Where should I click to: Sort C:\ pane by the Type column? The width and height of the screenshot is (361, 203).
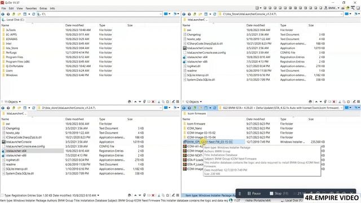point(102,25)
